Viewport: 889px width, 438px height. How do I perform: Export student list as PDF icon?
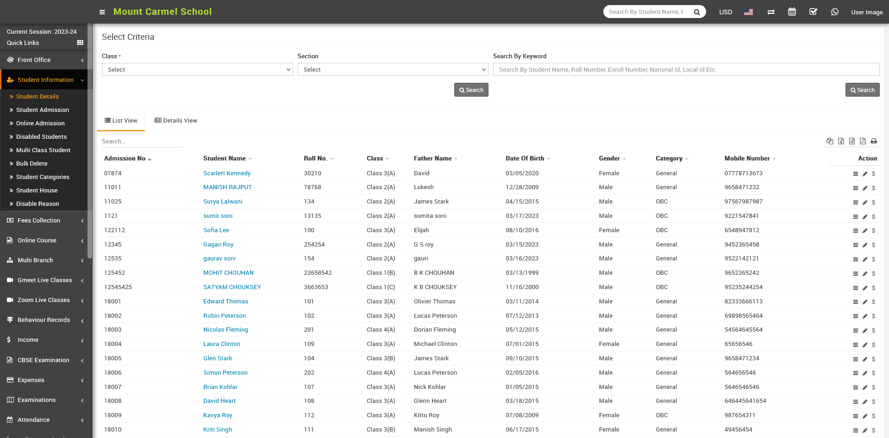[x=863, y=141]
